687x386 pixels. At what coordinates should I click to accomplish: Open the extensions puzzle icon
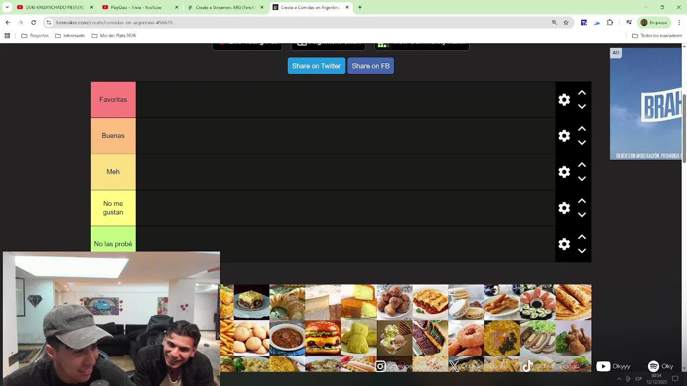pos(610,23)
